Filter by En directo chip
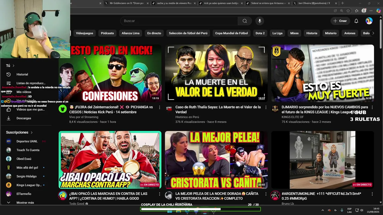 pyautogui.click(x=154, y=33)
